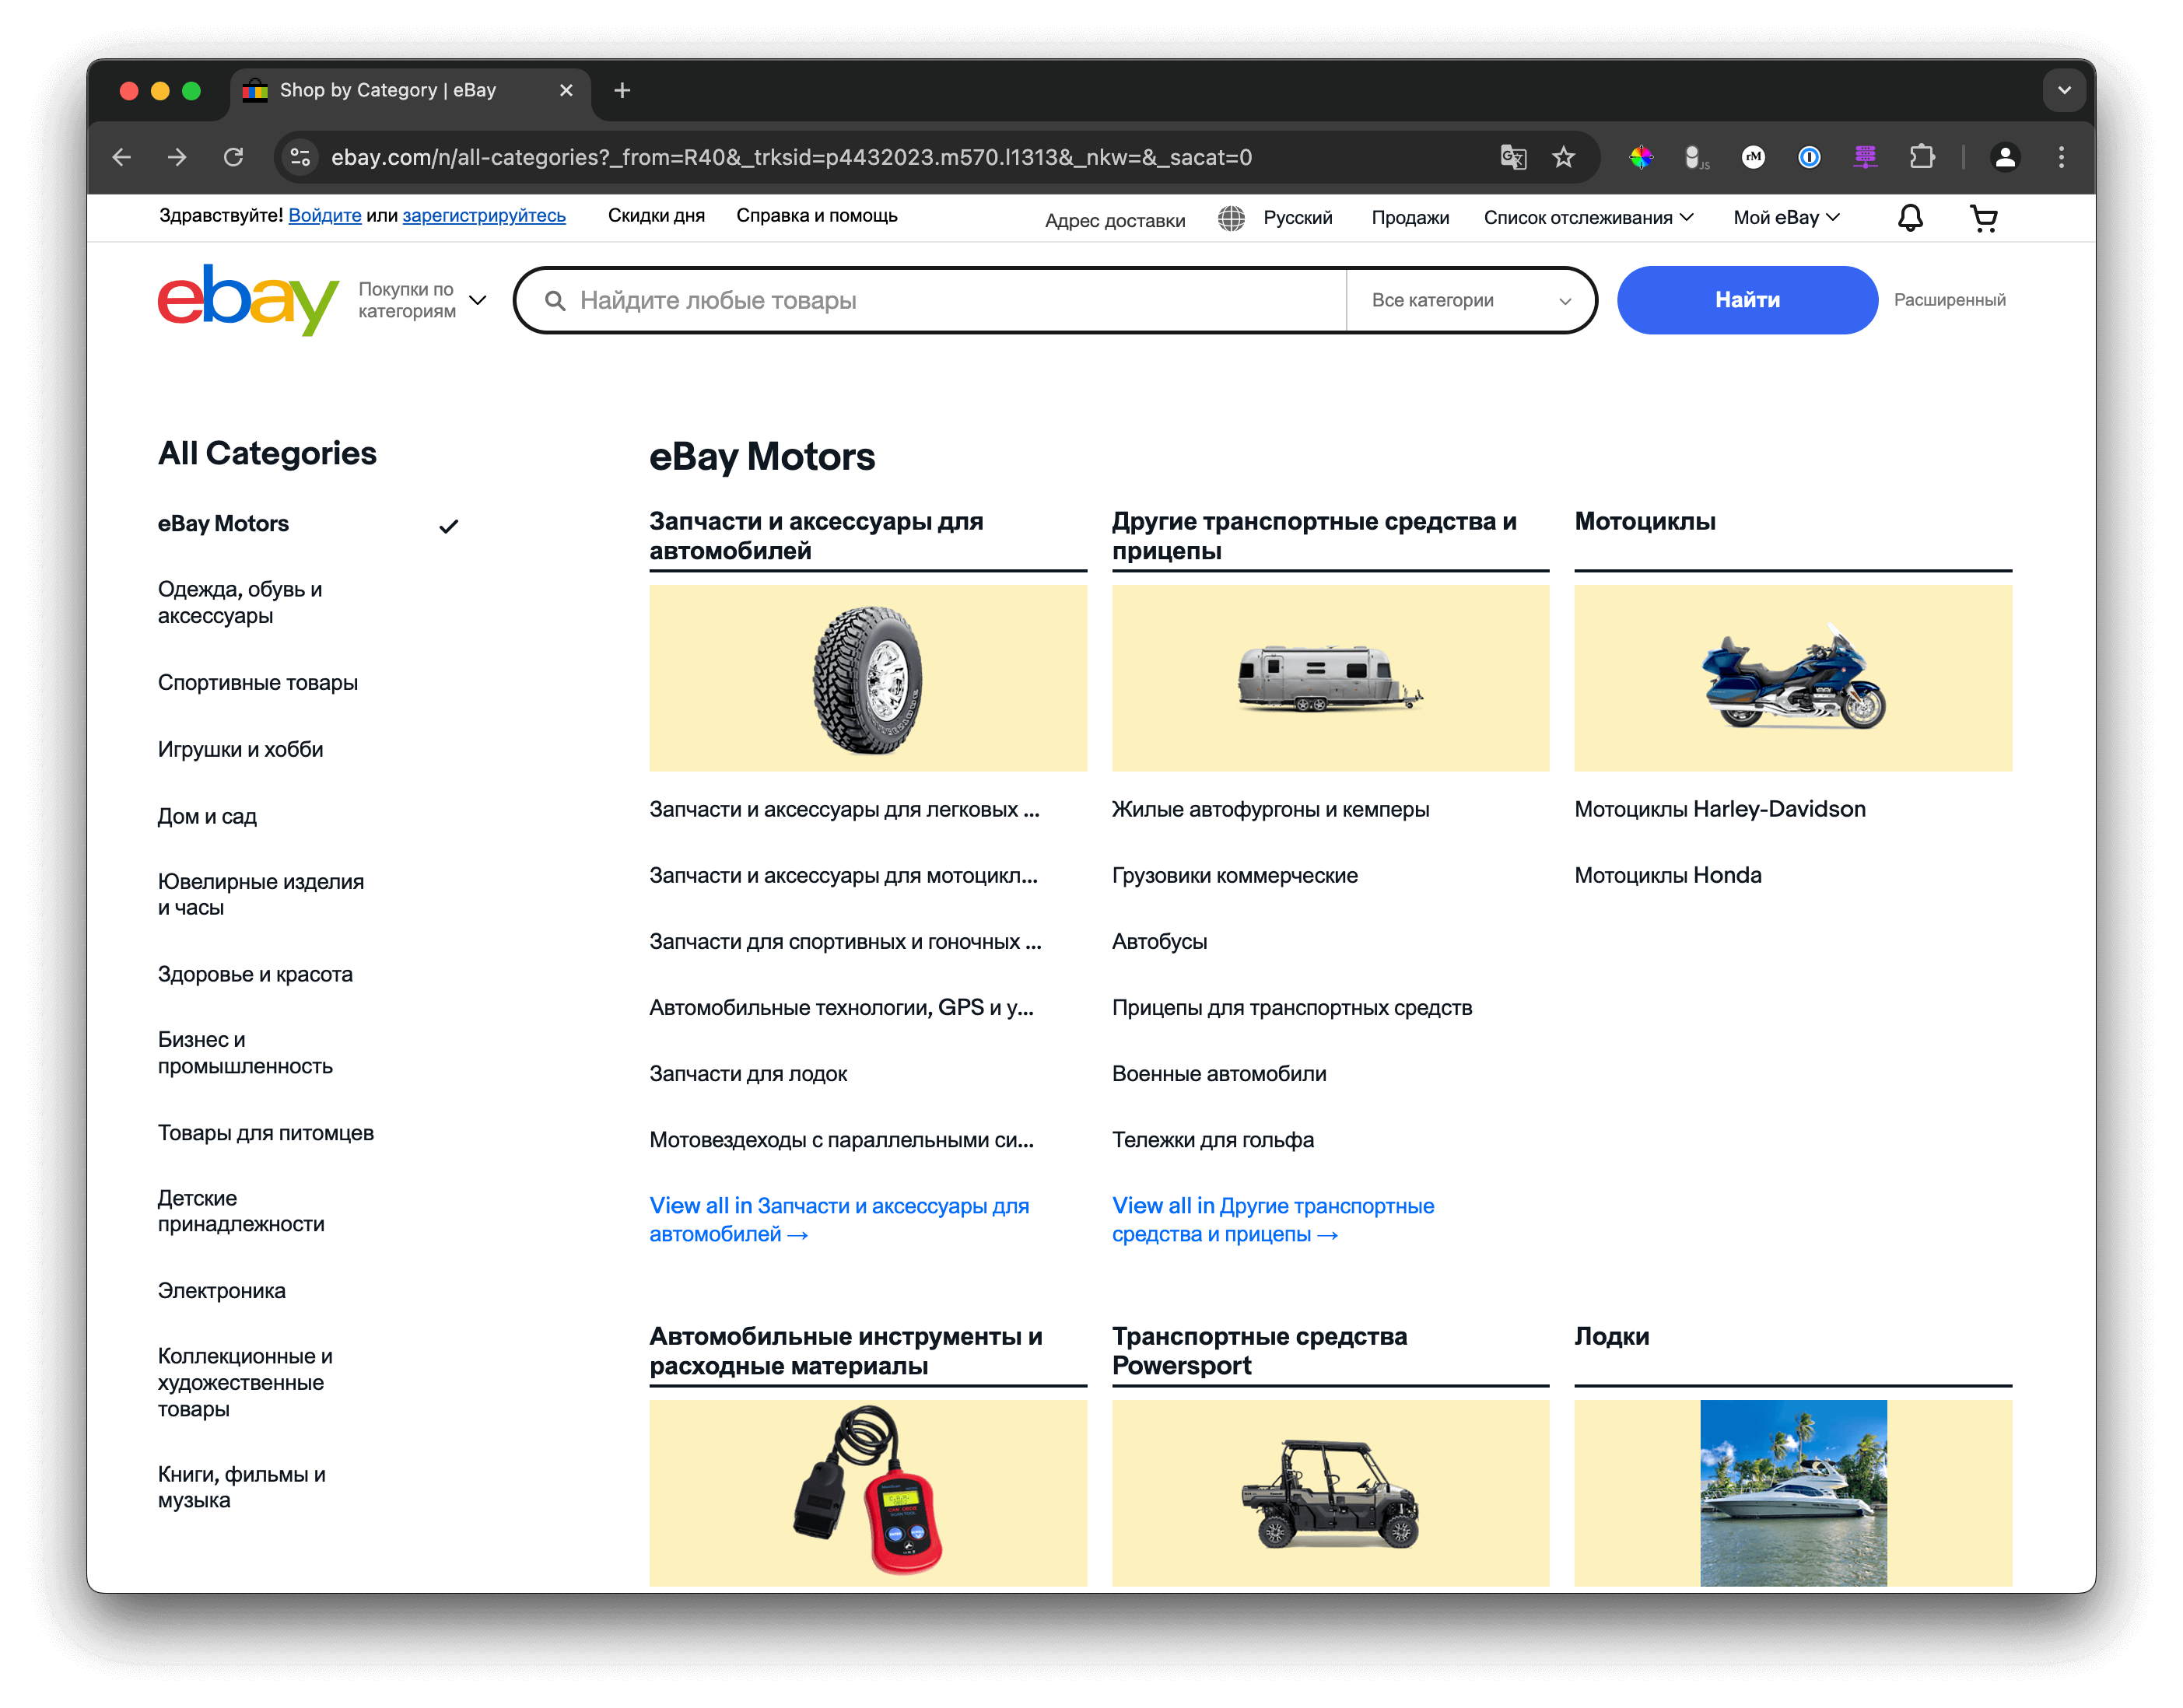Open the camper trailer thumbnail
The image size is (2183, 1708).
(x=1330, y=678)
